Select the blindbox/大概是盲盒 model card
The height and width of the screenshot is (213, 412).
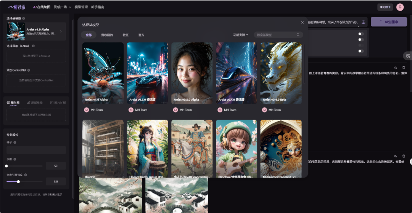coord(237,149)
